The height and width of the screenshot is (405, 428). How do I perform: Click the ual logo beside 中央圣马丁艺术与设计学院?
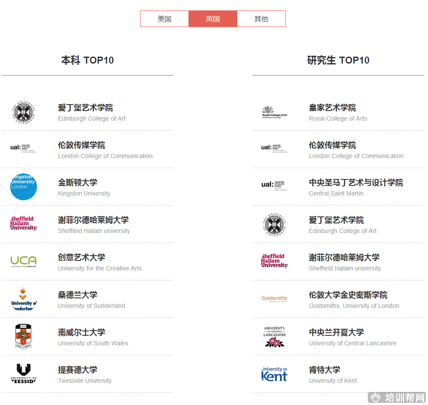coord(274,186)
